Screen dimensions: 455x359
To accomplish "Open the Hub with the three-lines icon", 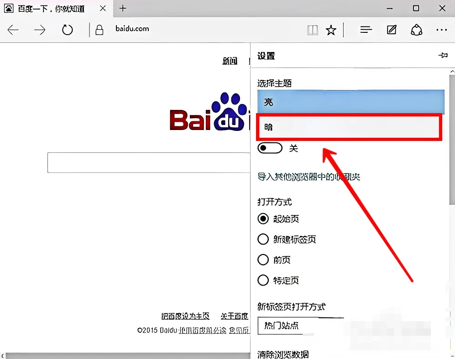I will 366,30.
